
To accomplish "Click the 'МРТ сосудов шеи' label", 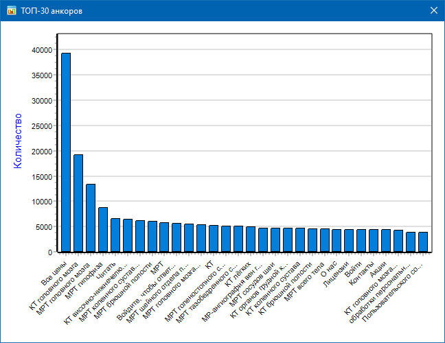I will [x=252, y=284].
